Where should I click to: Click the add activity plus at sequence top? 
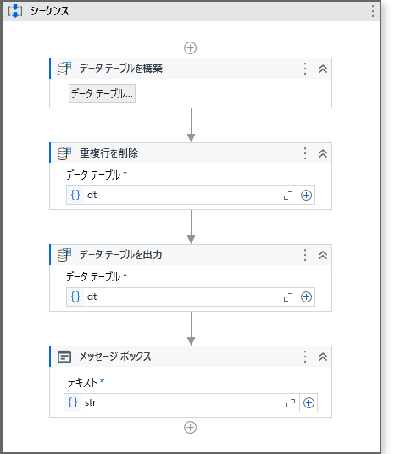point(191,47)
